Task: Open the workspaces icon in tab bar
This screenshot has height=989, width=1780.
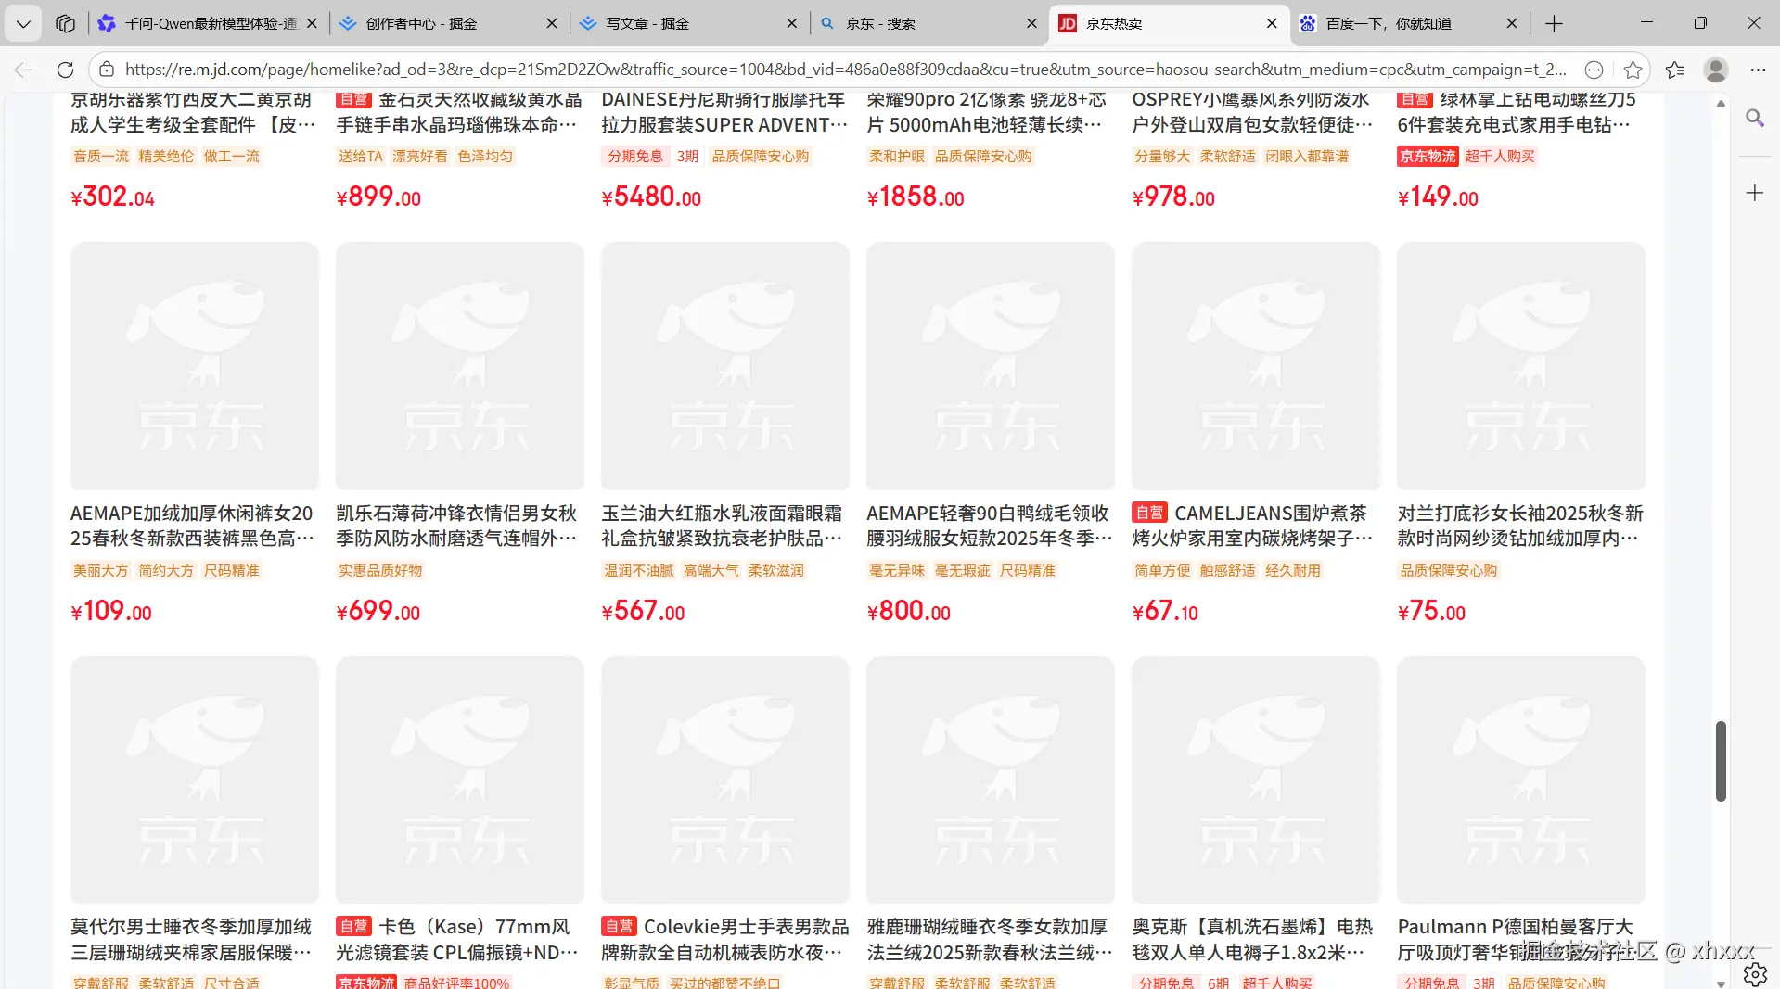Action: pyautogui.click(x=65, y=23)
